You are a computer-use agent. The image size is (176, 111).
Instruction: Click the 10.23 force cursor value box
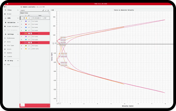click(54, 43)
